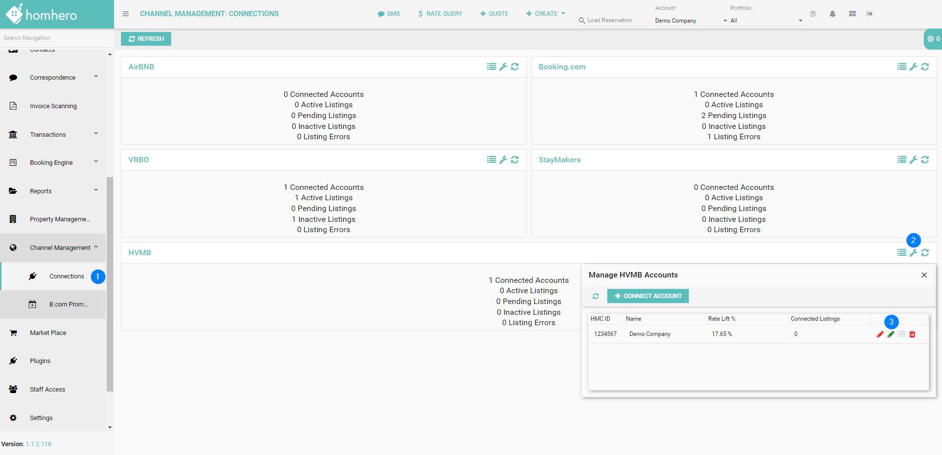Open the help question mark icon
This screenshot has width=942, height=455.
(813, 14)
